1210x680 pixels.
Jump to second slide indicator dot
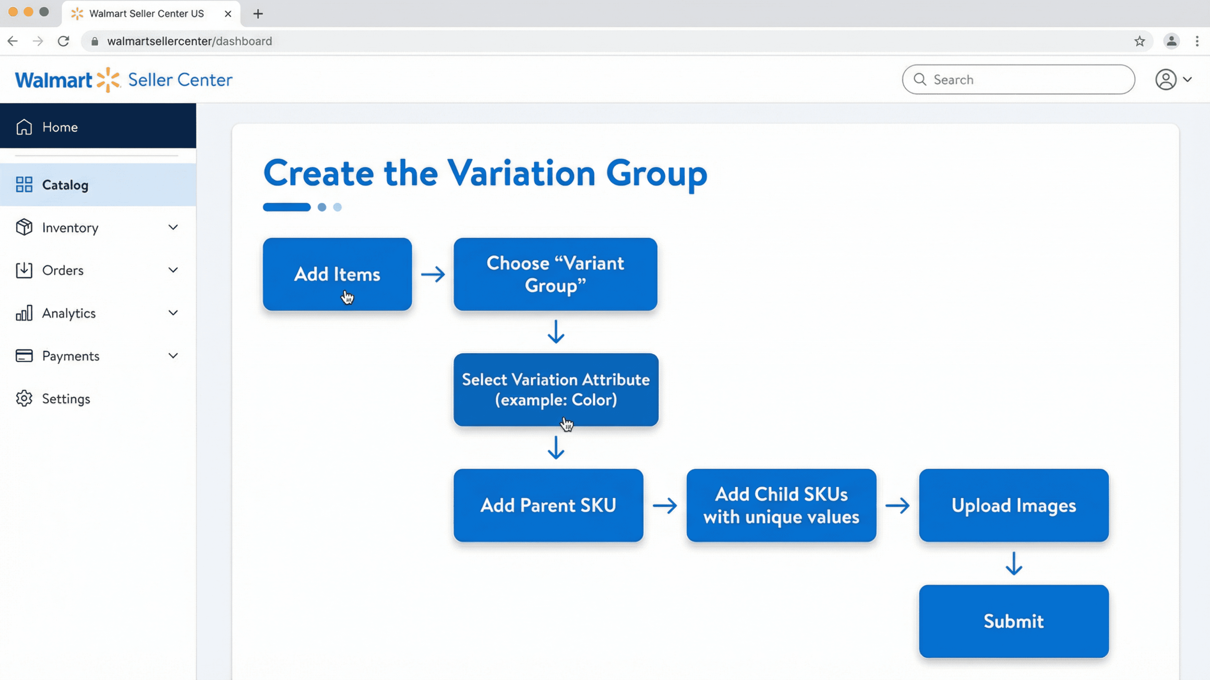click(322, 207)
